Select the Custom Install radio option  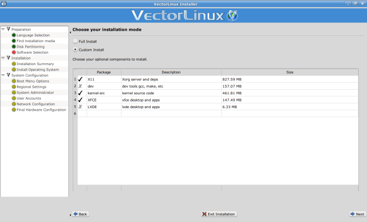[76, 50]
